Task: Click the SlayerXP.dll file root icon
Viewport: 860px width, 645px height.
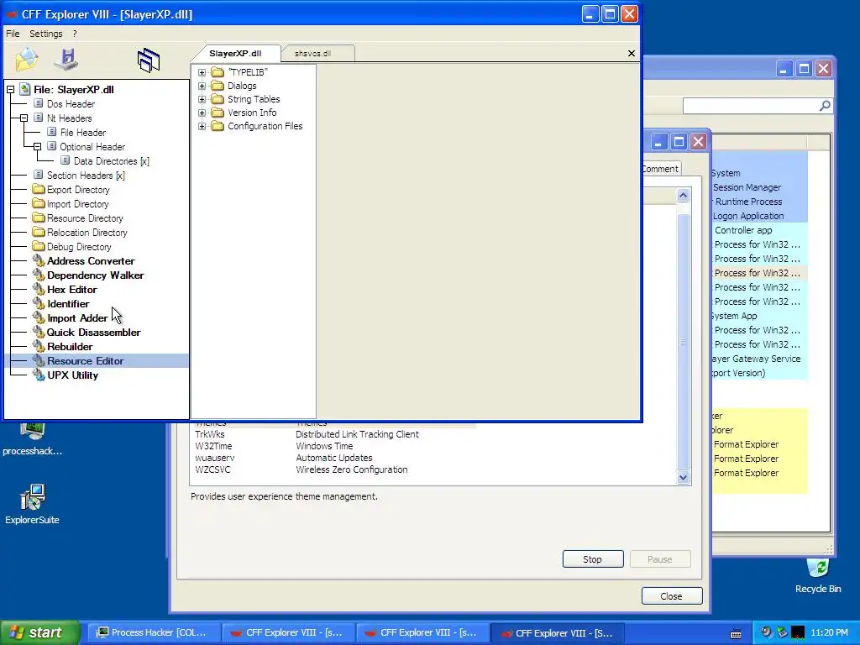Action: coord(24,89)
